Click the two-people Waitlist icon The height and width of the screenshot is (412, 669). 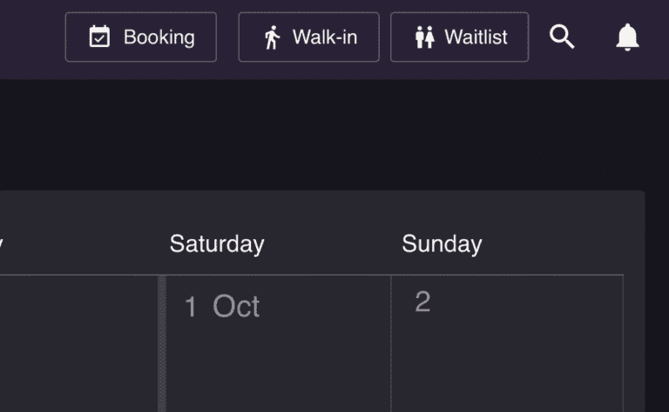424,37
